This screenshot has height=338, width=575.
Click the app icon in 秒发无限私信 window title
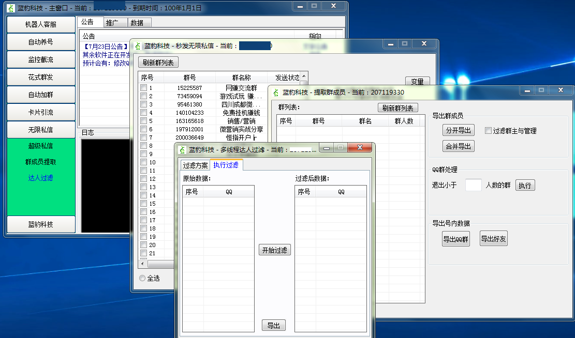(x=138, y=46)
